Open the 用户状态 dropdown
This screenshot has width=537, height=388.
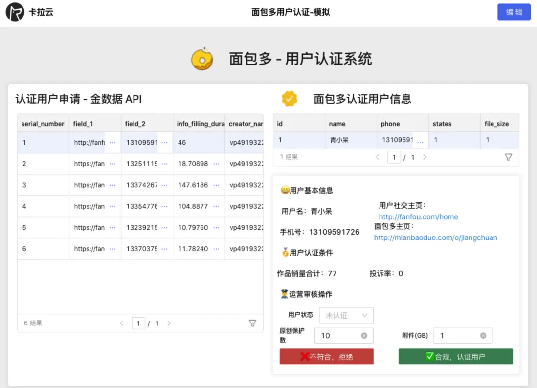(346, 315)
